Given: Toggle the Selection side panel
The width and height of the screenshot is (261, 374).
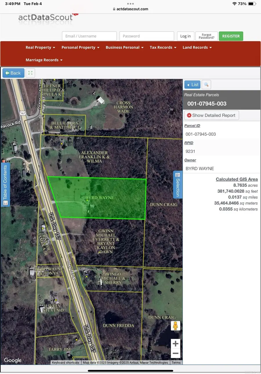Looking at the screenshot, I should coord(178,185).
